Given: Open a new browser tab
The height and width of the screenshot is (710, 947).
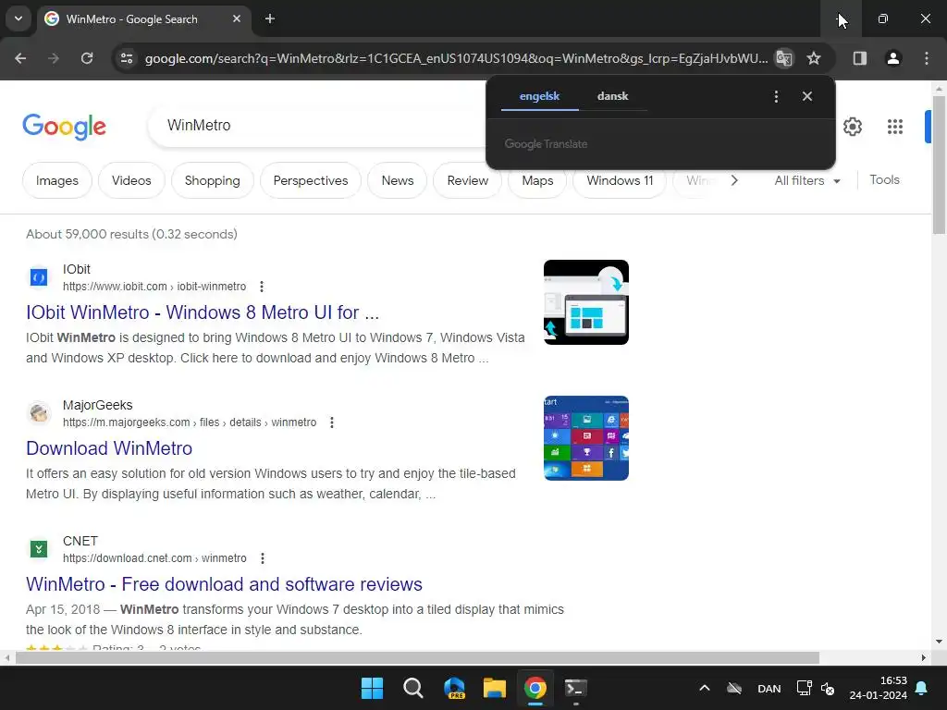Looking at the screenshot, I should [x=270, y=18].
